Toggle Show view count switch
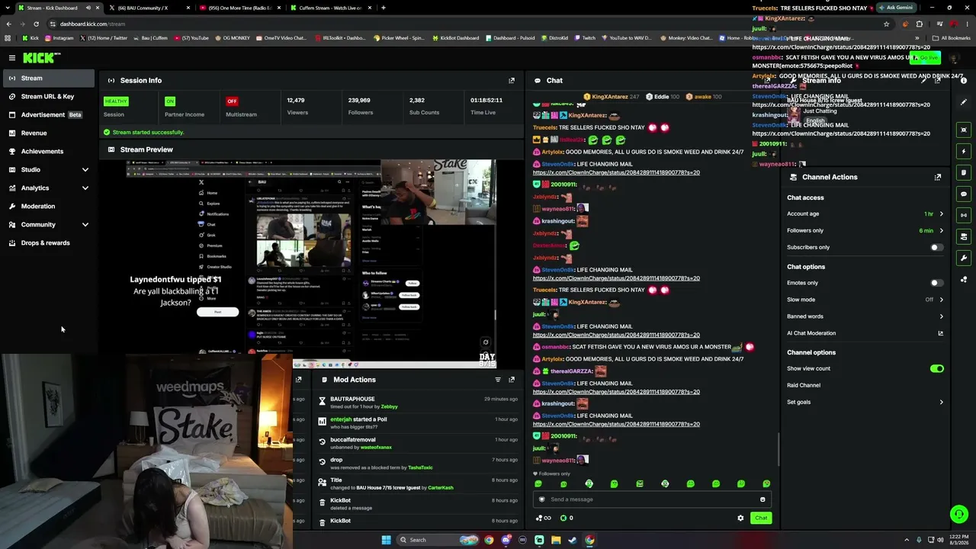The image size is (976, 549). coord(937,368)
